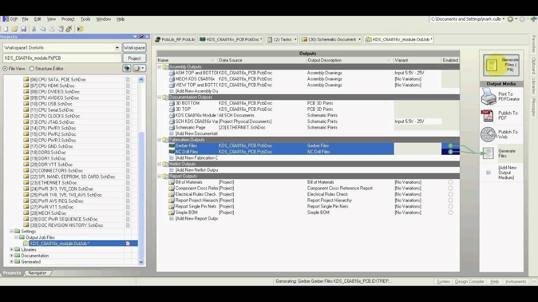Switch to the PcbLib_RF.PcbLib tab
Image resolution: width=538 pixels, height=302 pixels.
click(x=174, y=39)
